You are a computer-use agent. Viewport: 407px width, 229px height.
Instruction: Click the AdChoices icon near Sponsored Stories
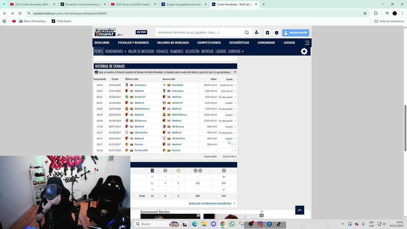click(x=262, y=212)
